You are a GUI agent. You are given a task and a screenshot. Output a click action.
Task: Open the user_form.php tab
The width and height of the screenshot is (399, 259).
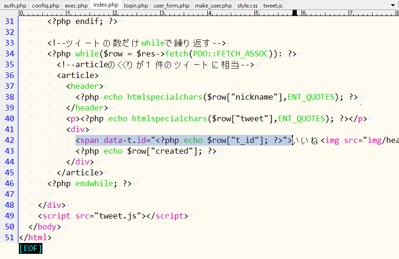pyautogui.click(x=171, y=5)
